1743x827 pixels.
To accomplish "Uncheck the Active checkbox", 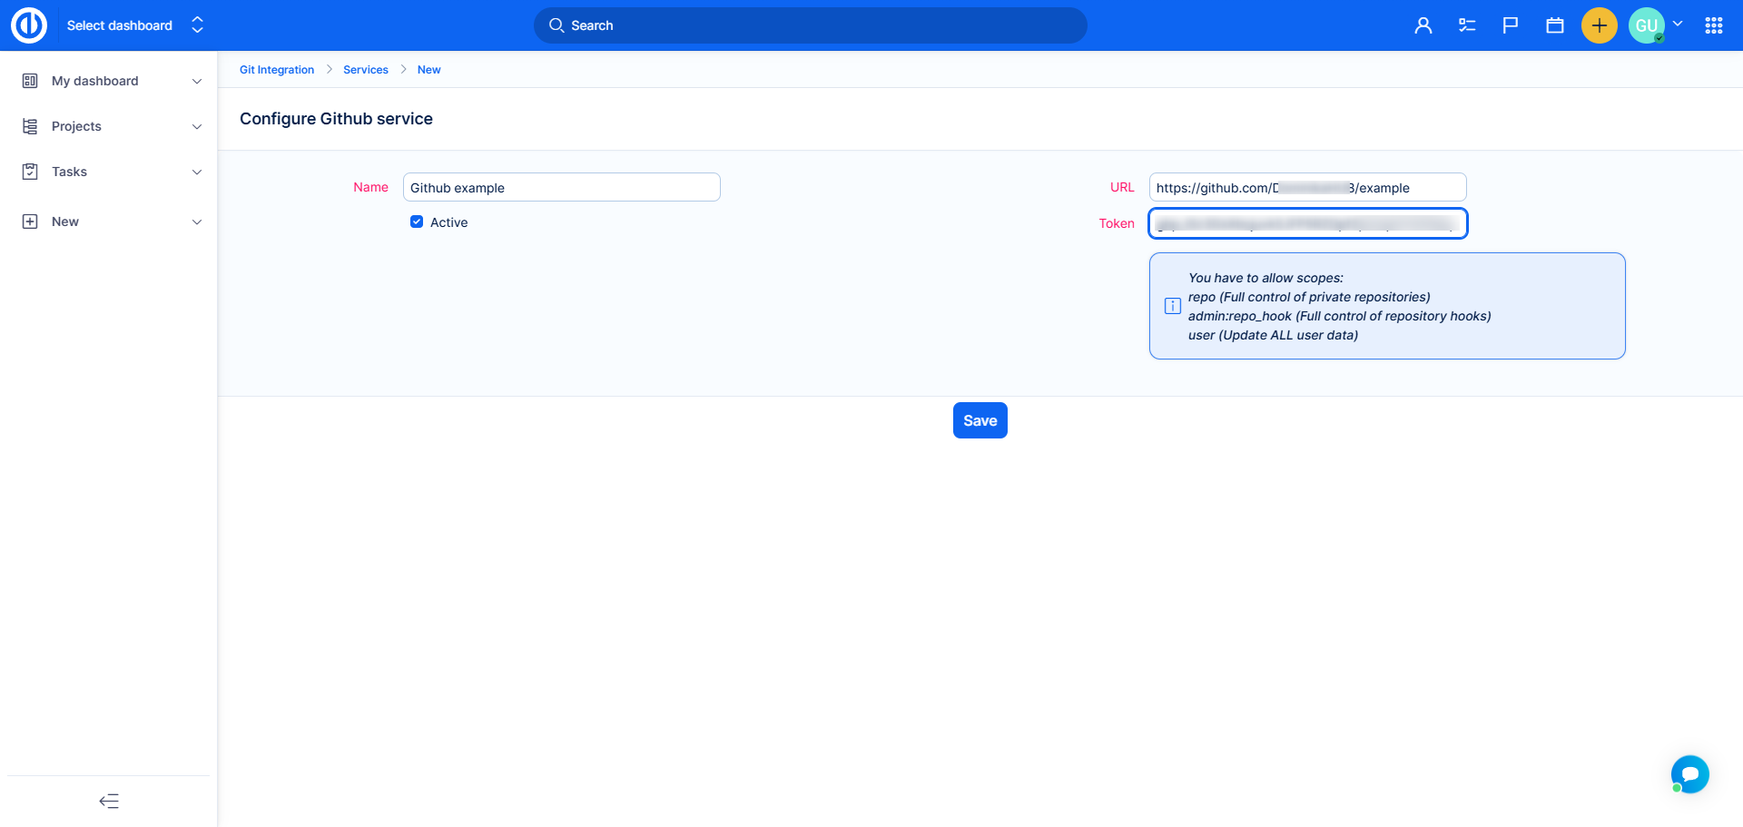I will point(417,222).
